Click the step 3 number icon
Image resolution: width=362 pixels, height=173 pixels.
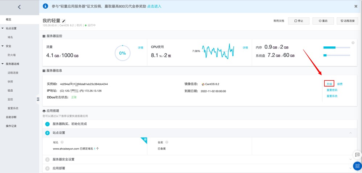(47, 159)
